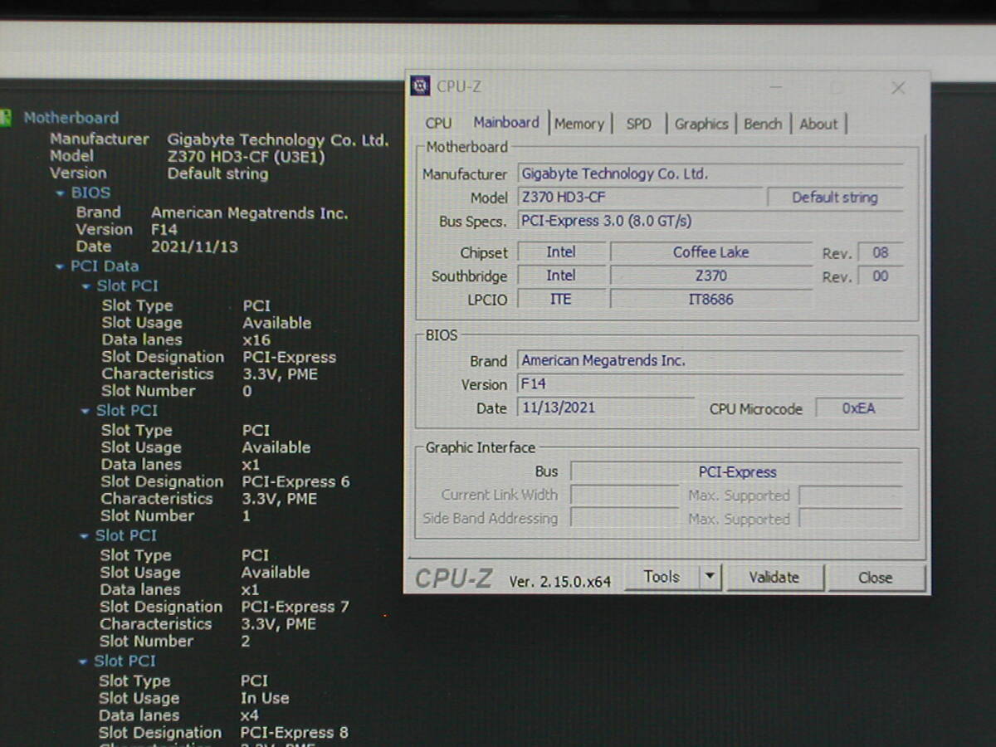Click the BIOS Brand field in CPU-Z
Screen dimensions: 996x747
pos(710,361)
